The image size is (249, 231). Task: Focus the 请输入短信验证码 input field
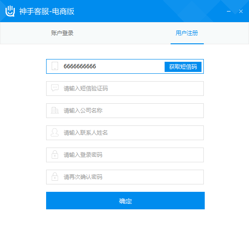[125, 89]
